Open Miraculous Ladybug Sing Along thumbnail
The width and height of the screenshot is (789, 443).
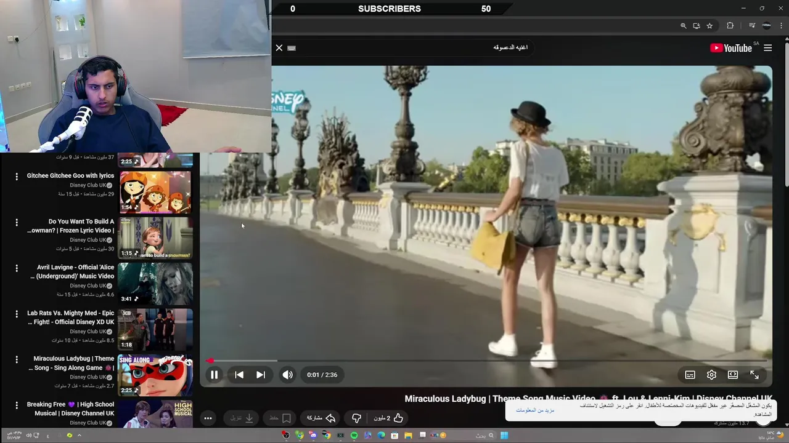155,375
